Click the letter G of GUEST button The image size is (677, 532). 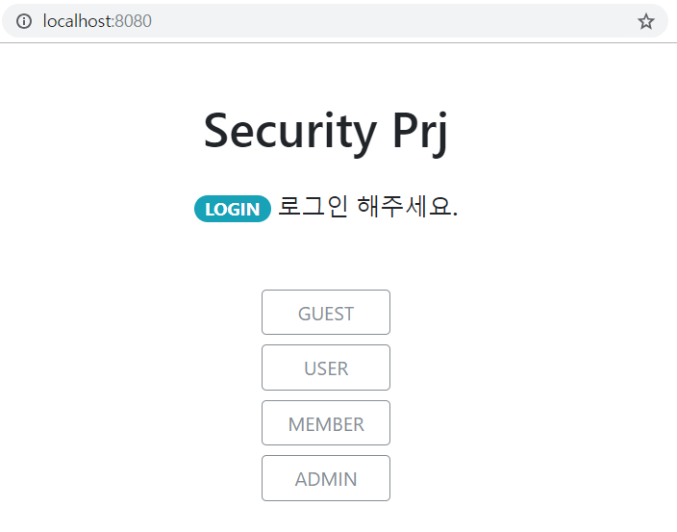(x=304, y=314)
